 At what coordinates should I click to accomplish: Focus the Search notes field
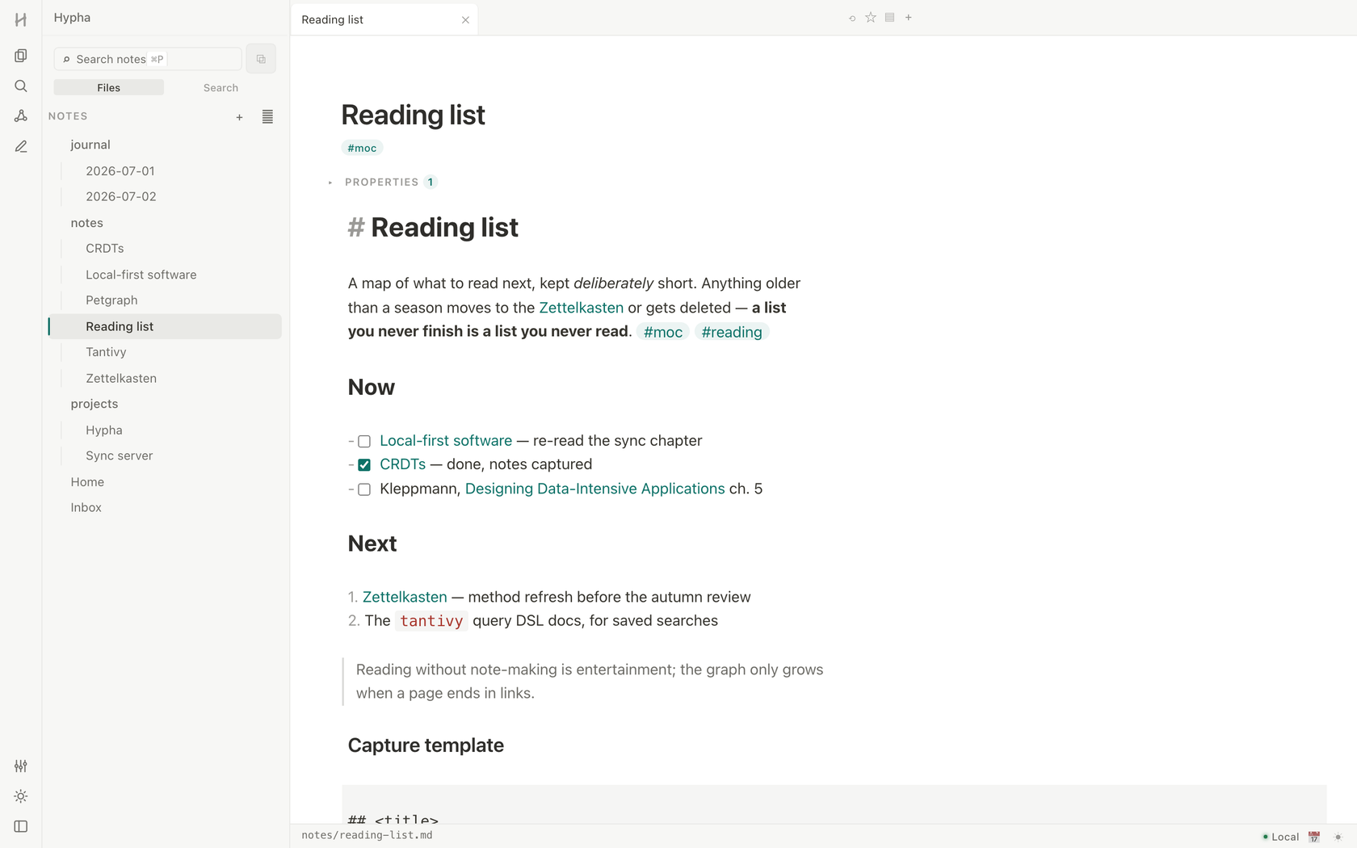click(148, 59)
